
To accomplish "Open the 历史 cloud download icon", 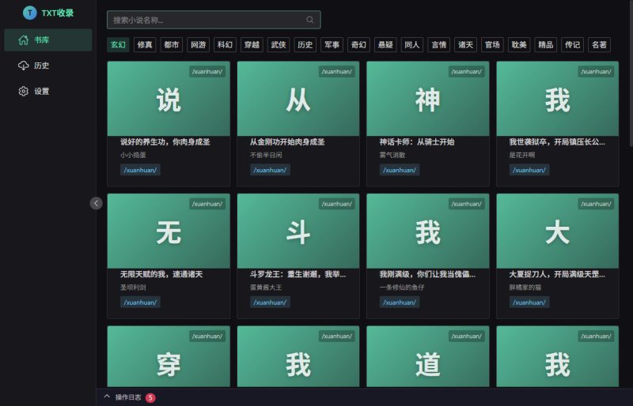I will (x=24, y=66).
